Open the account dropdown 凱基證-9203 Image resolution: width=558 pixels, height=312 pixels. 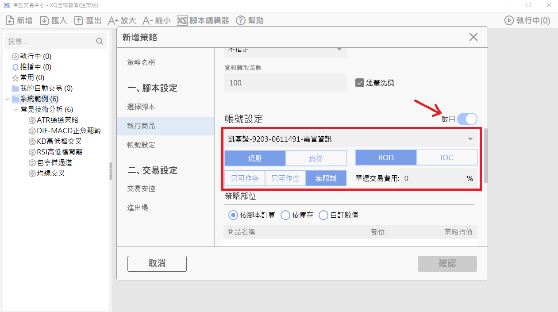pyautogui.click(x=351, y=139)
